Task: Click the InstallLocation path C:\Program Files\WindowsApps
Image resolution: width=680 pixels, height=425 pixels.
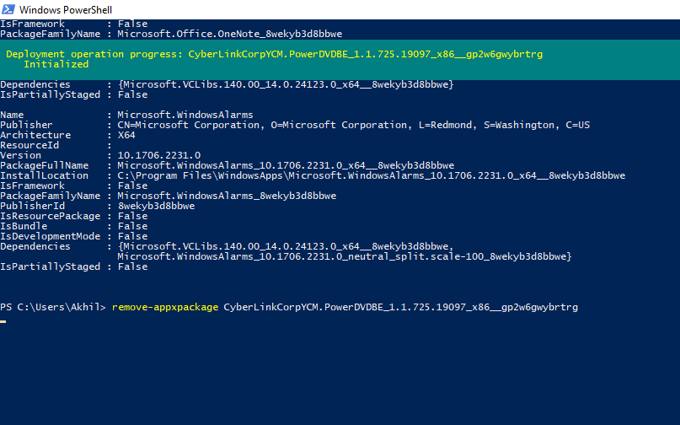Action: pyautogui.click(x=372, y=175)
